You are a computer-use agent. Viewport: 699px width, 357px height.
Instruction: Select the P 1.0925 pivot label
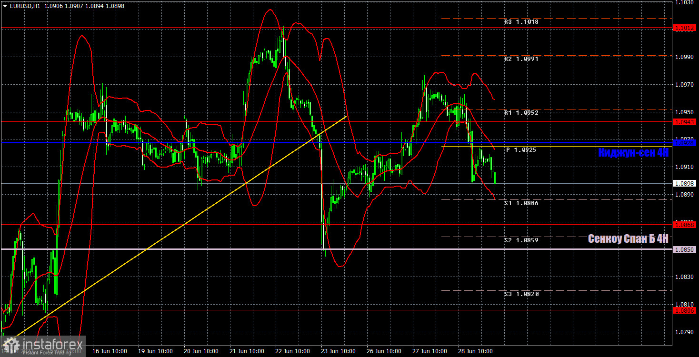521,150
